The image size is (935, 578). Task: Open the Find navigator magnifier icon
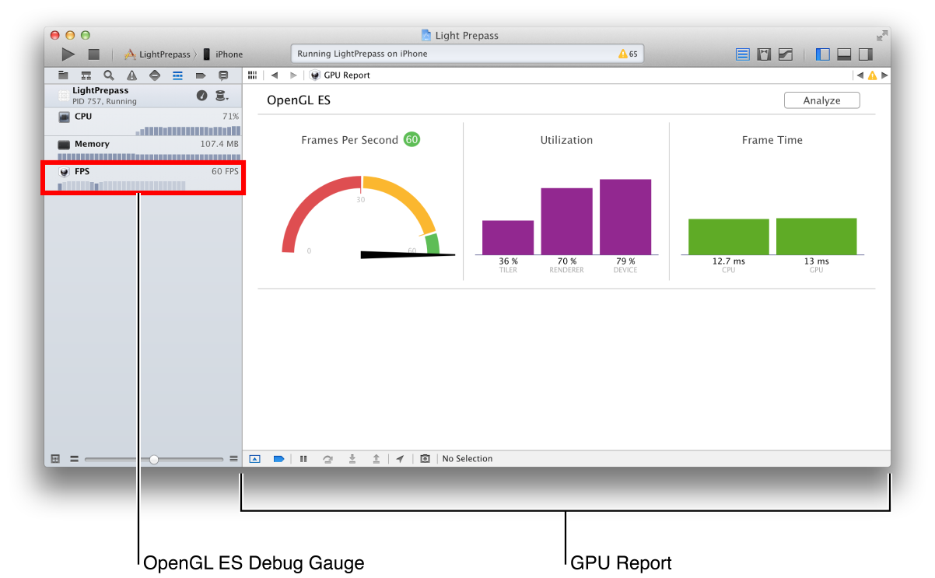[109, 75]
